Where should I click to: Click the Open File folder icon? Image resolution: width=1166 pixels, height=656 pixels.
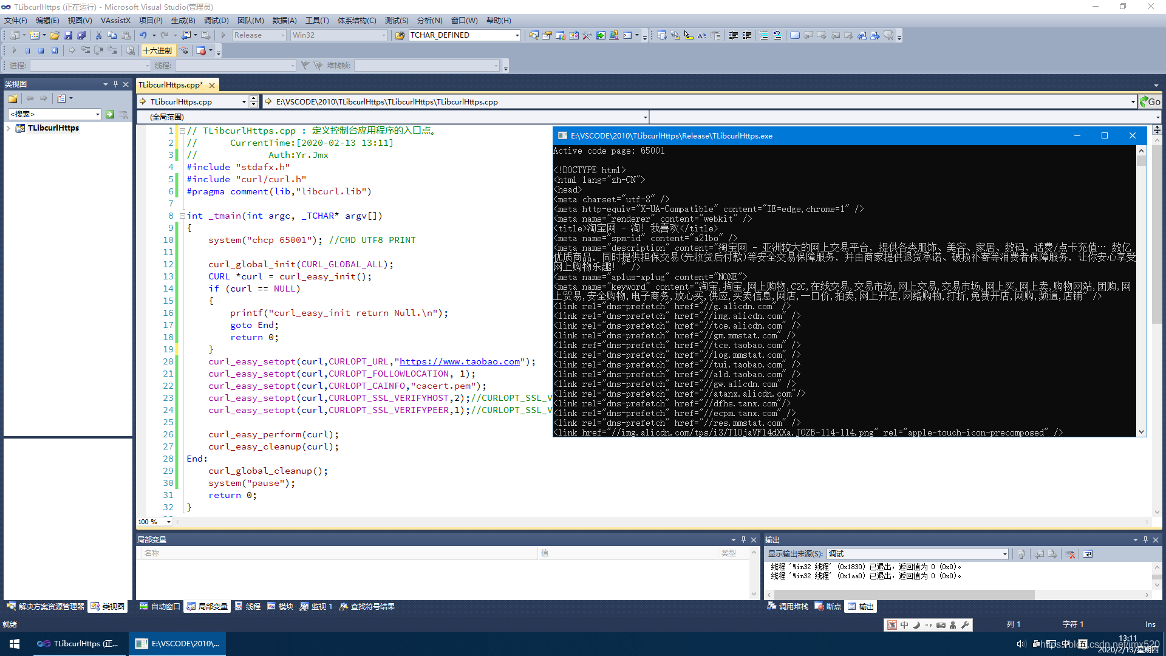[x=55, y=36]
